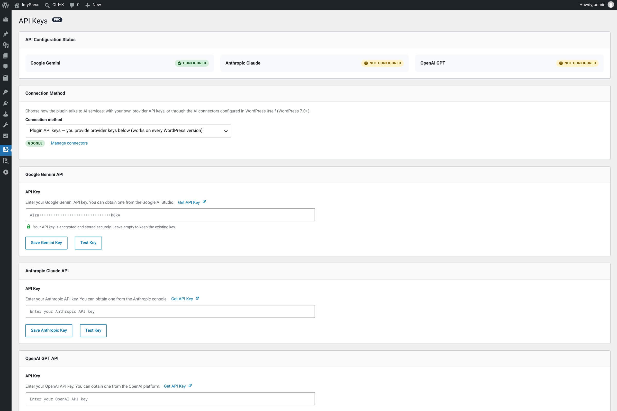Click the OpenAI GPT status card label
617x411 pixels.
pos(433,63)
